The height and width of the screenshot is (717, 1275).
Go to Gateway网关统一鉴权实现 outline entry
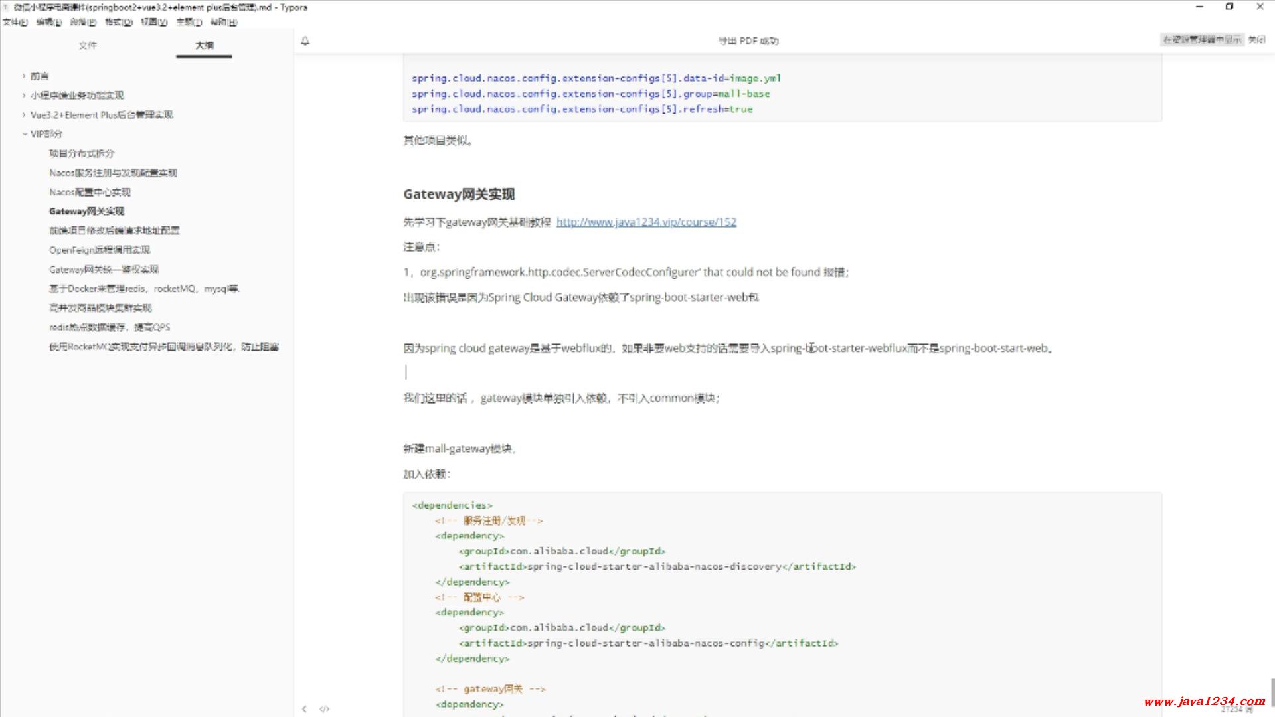tap(104, 269)
